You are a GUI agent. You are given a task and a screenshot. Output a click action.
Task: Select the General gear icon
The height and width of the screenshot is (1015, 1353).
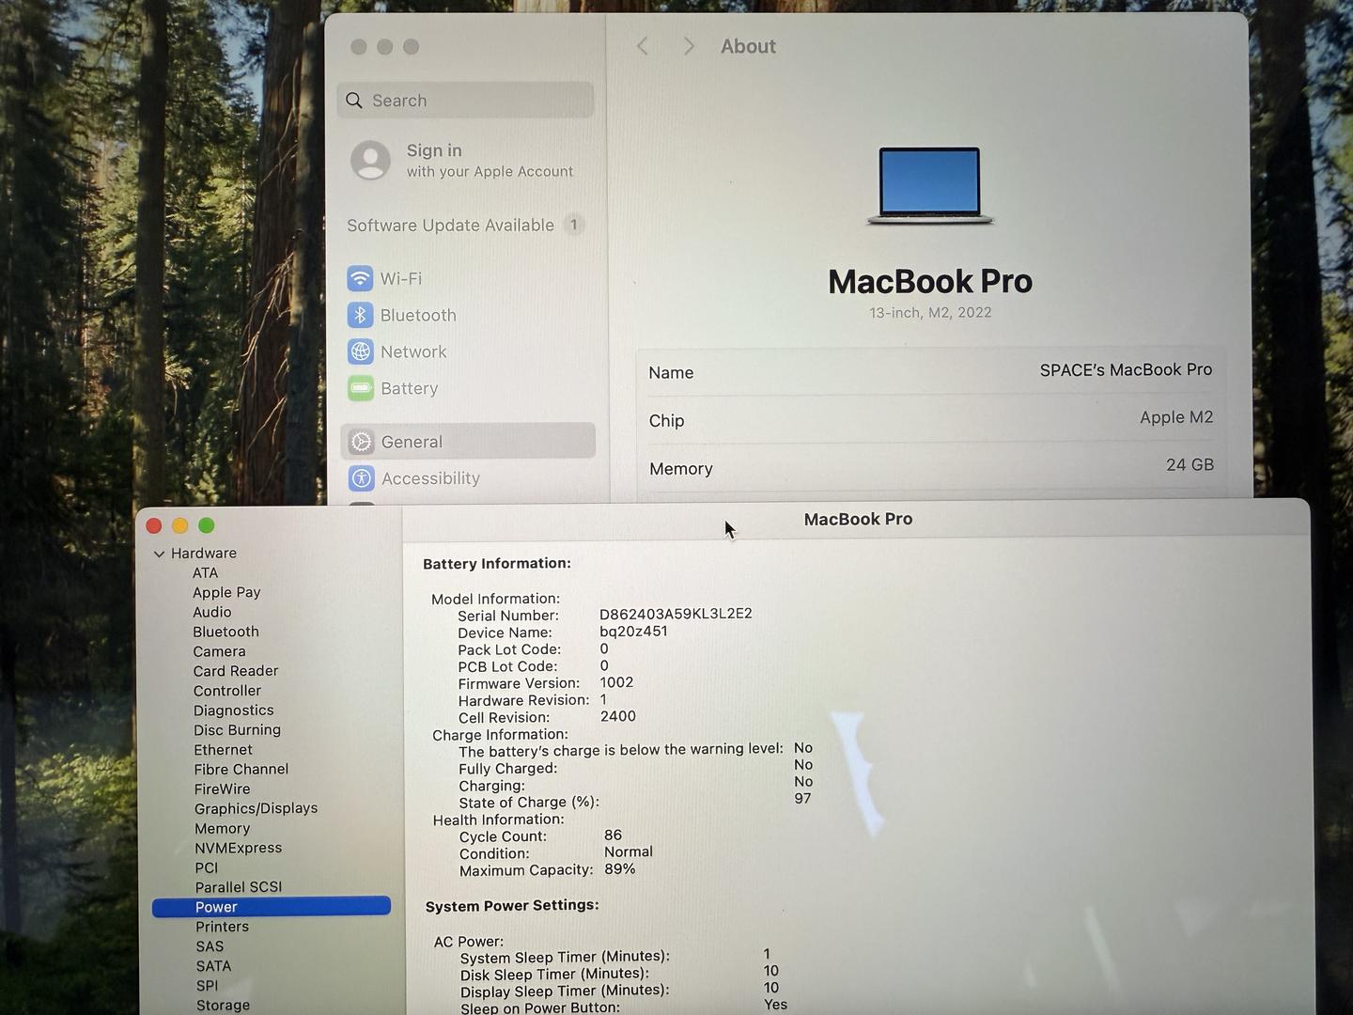[x=361, y=442]
